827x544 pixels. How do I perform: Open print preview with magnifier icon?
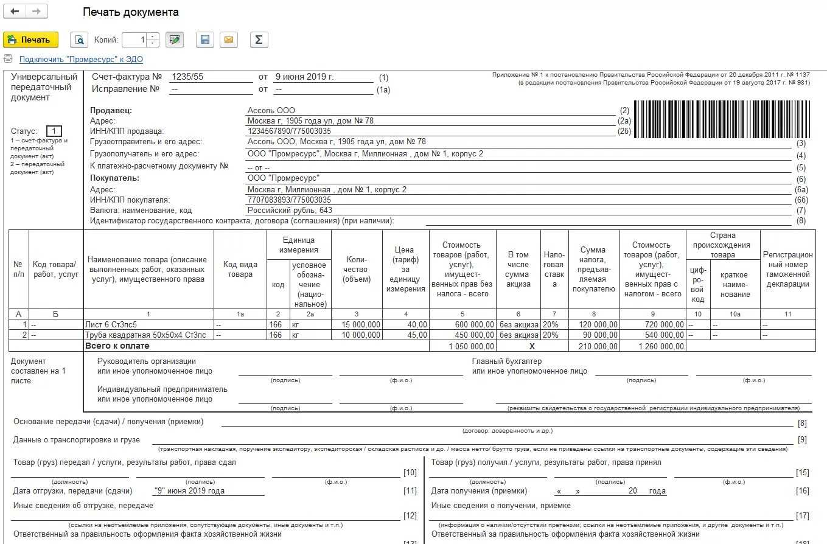(x=79, y=40)
